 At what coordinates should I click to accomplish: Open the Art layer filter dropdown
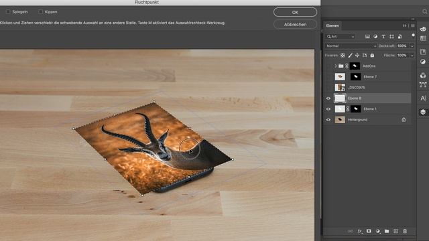pyautogui.click(x=341, y=36)
